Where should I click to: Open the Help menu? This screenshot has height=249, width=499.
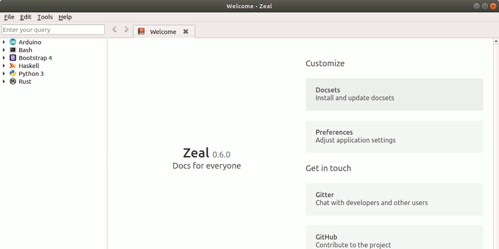coord(65,17)
